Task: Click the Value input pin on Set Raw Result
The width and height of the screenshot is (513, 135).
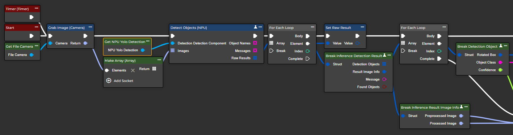Action: [328, 43]
